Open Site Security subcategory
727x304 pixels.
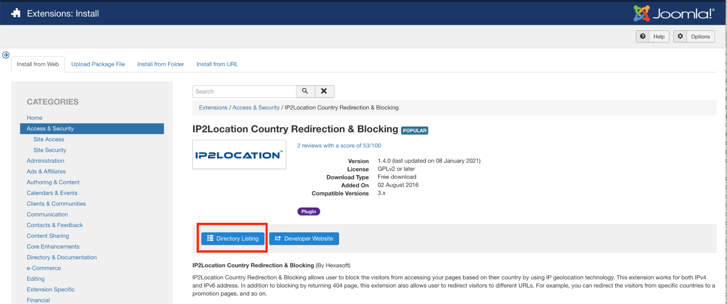point(50,150)
